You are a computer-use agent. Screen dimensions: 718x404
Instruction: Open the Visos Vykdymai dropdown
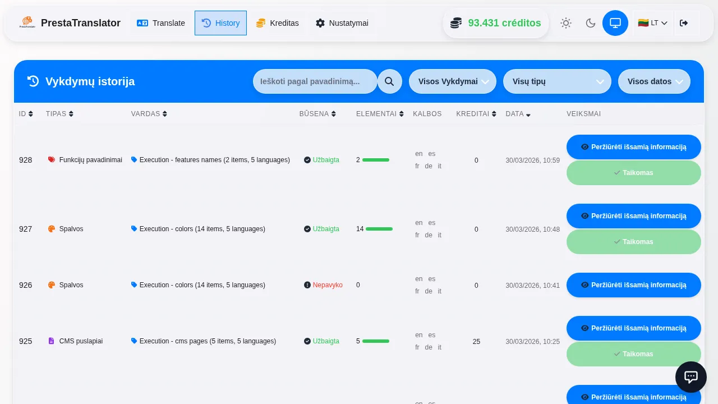click(453, 81)
